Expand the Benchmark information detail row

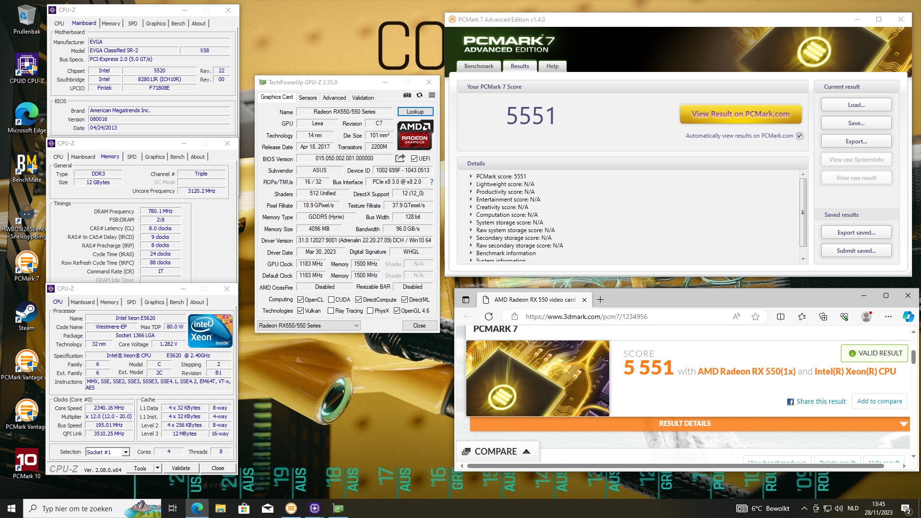(471, 253)
